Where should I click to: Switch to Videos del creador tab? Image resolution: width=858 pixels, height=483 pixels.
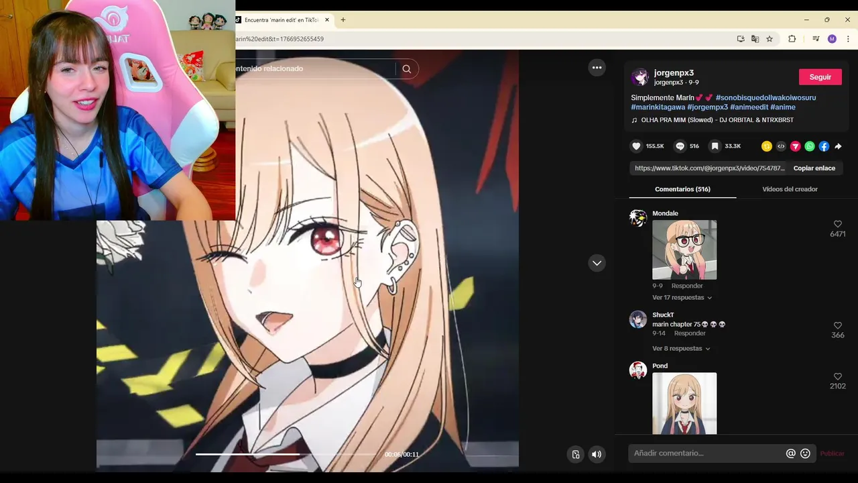coord(790,189)
